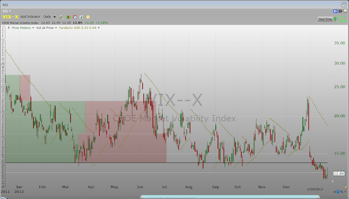Toggle fixed scale F at bottom right
This screenshot has height=199, width=349.
(x=345, y=192)
